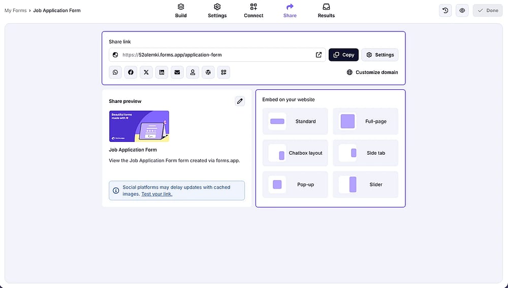This screenshot has height=288, width=508.
Task: Choose the Full-page embed option
Action: point(365,121)
